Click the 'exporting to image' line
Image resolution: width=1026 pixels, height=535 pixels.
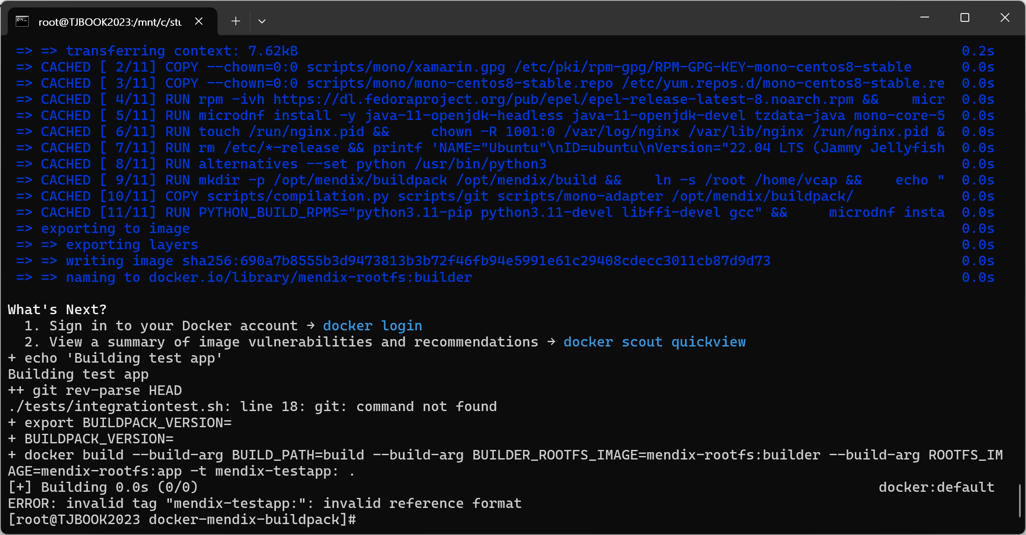[x=103, y=229]
